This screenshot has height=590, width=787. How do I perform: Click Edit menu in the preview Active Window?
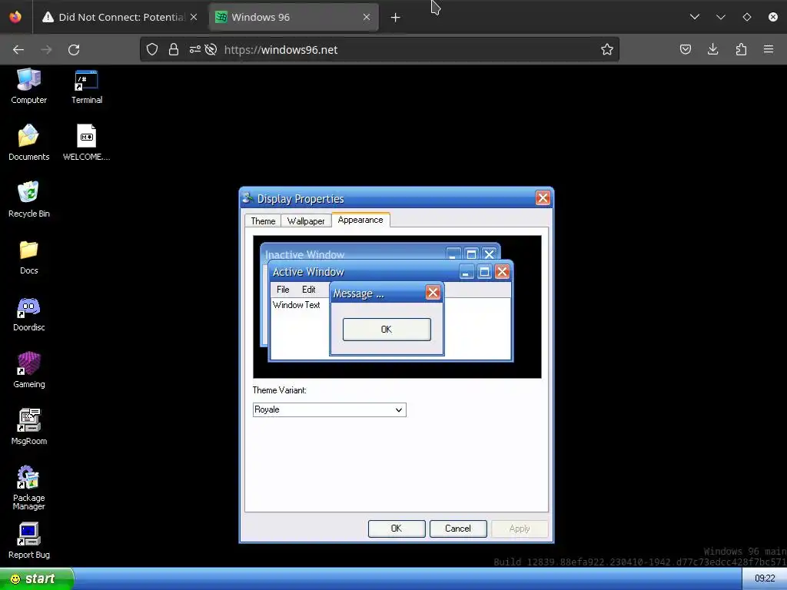[309, 290]
